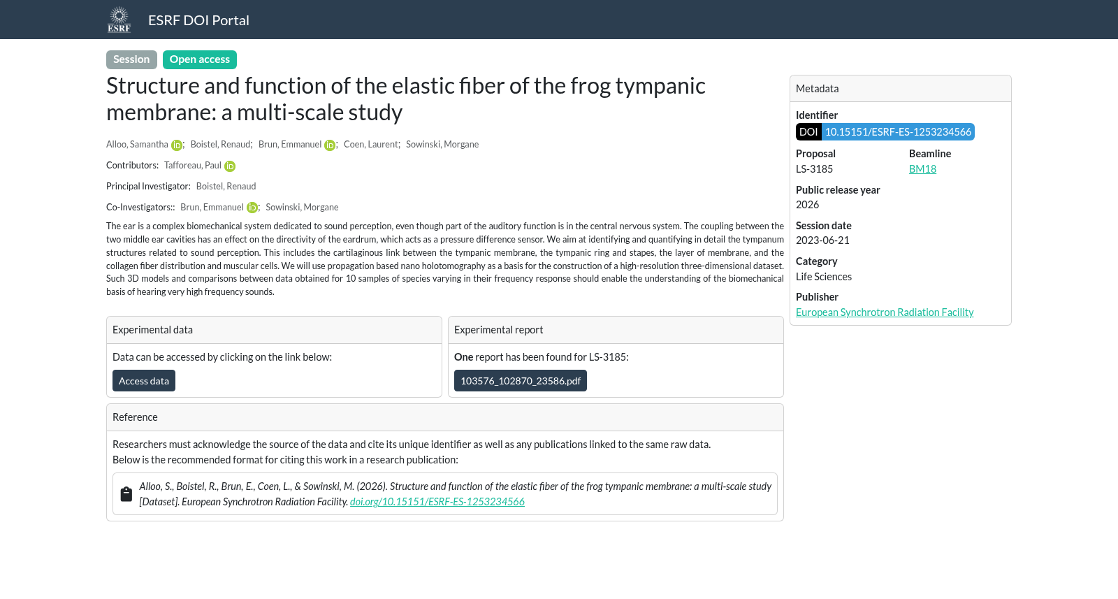Go to ESRF DOI Portal home title
The image size is (1118, 599).
pyautogui.click(x=198, y=20)
